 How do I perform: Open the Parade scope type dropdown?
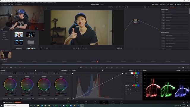point(179,70)
